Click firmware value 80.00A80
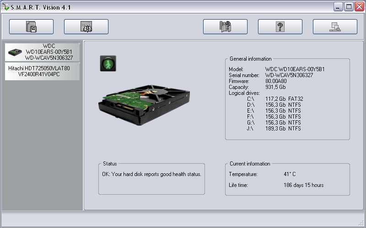Viewport: 366px width, 228px height. coord(276,81)
